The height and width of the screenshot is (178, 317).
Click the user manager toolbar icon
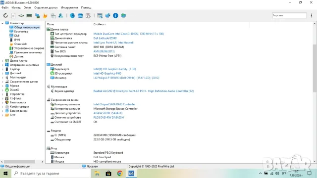click(x=61, y=15)
